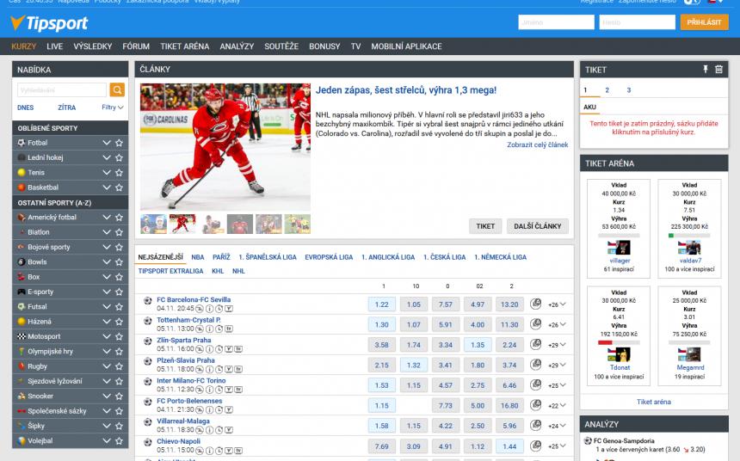Expand +22 more bets for FC Porto-Belenenses

[x=557, y=406]
